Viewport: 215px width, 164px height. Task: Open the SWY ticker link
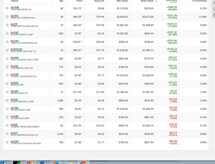[16, 141]
